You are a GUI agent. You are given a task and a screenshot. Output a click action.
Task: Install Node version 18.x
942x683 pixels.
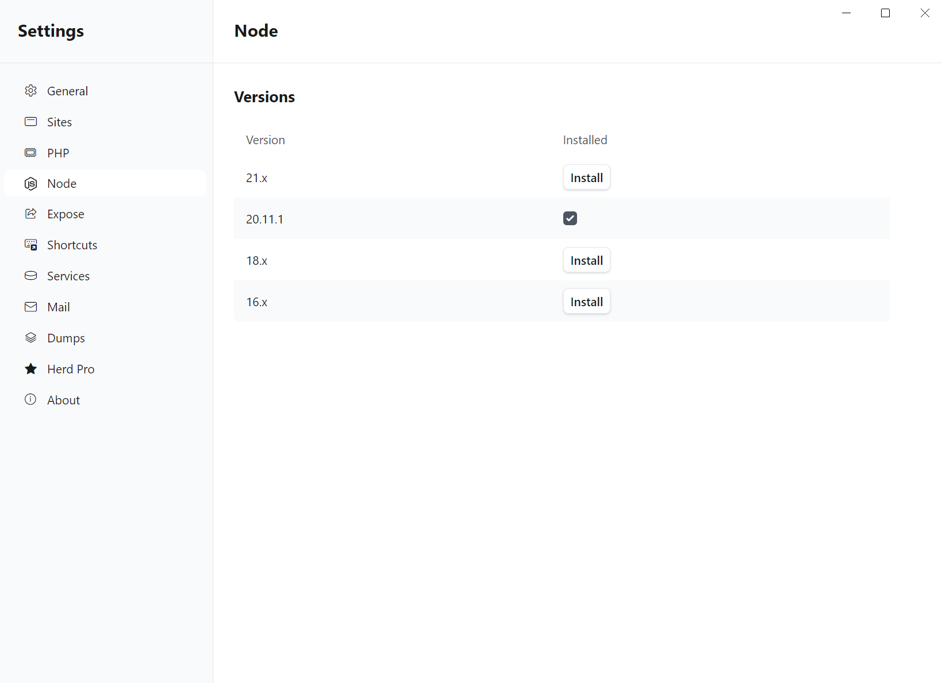(x=586, y=260)
